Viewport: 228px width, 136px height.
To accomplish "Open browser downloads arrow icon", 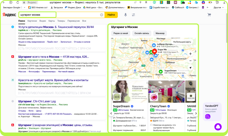I will [x=224, y=2].
